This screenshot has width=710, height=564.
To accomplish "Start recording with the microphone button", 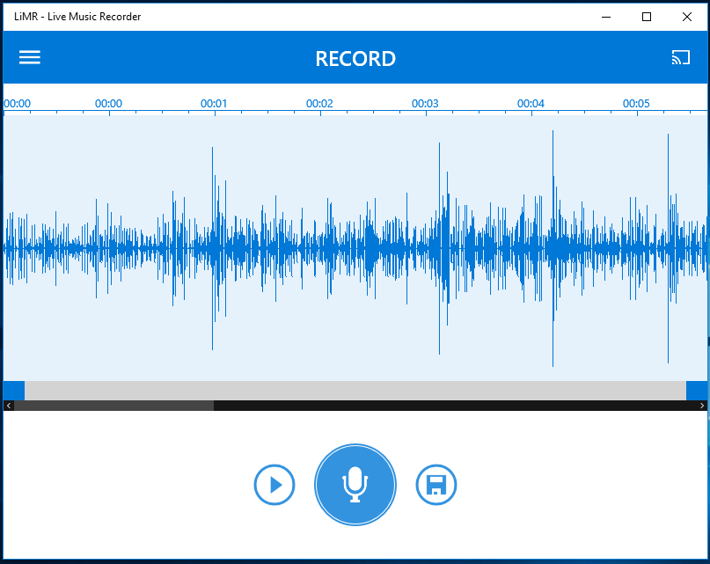I will click(355, 485).
